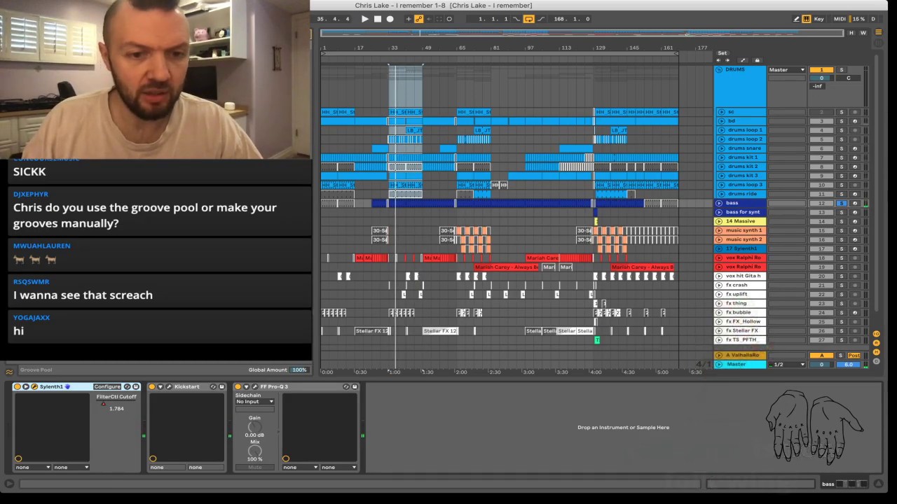Screen dimensions: 897x504
Task: Save Sylenth1 preset disk icon
Action: pos(136,386)
